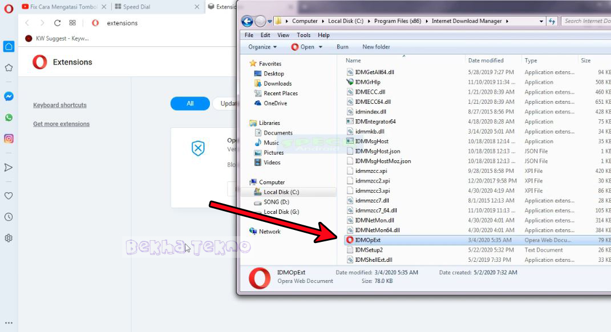This screenshot has height=332, width=611.
Task: Click Explorer refresh address button
Action: tap(552, 21)
